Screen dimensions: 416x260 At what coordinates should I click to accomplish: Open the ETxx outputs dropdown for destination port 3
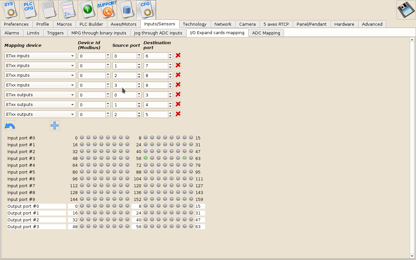tap(40, 95)
